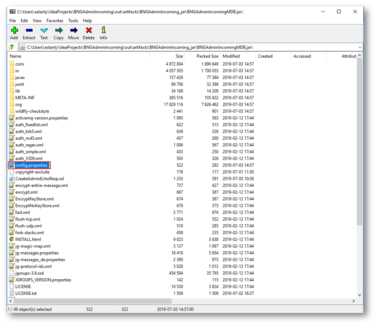Click the Move arrow icon

[74, 30]
